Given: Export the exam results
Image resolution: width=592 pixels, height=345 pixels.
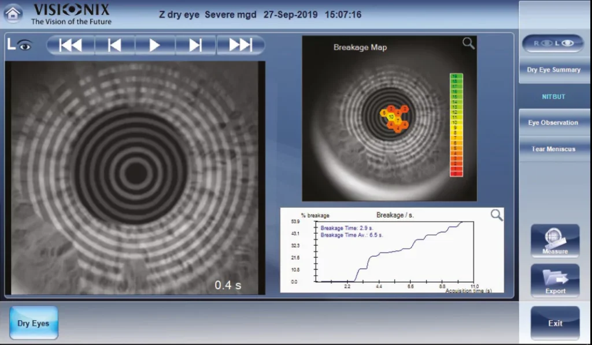Looking at the screenshot, I should click(x=555, y=280).
